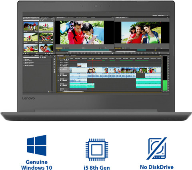192x170 pixels.
Task: Expand the Video Effects folder
Action: coord(24,64)
